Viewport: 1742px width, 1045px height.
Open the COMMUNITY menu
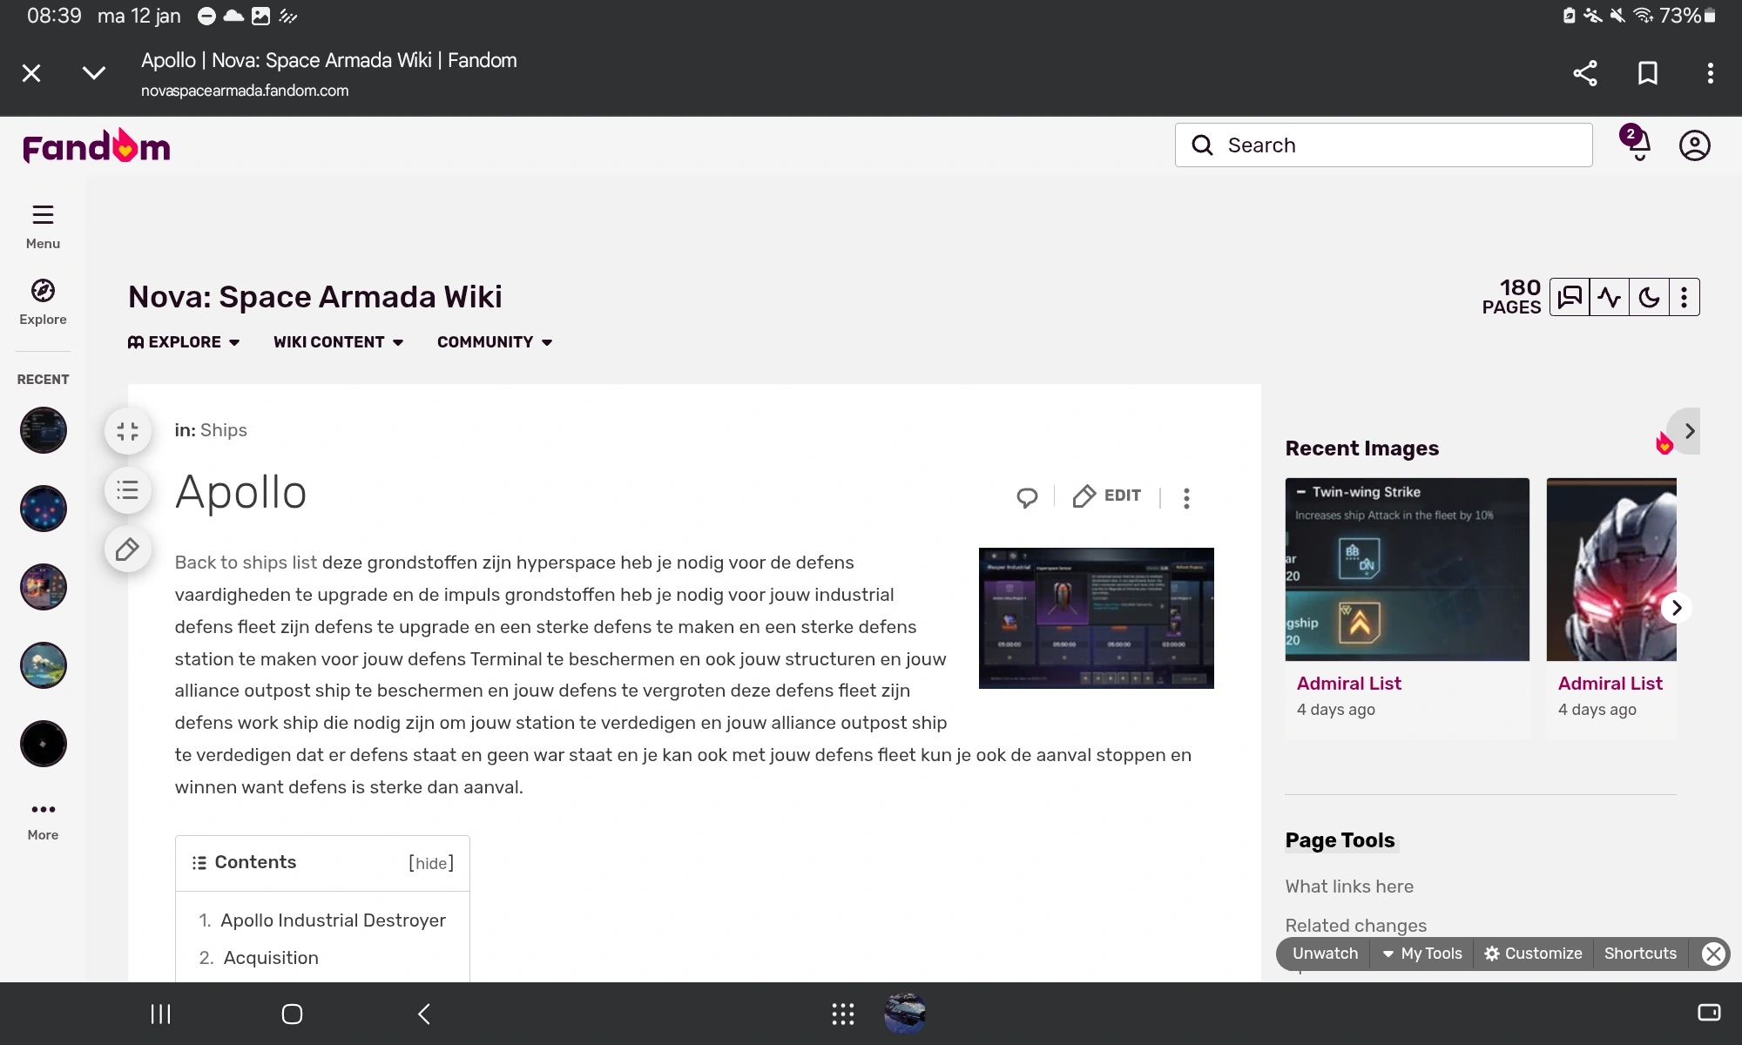tap(495, 342)
